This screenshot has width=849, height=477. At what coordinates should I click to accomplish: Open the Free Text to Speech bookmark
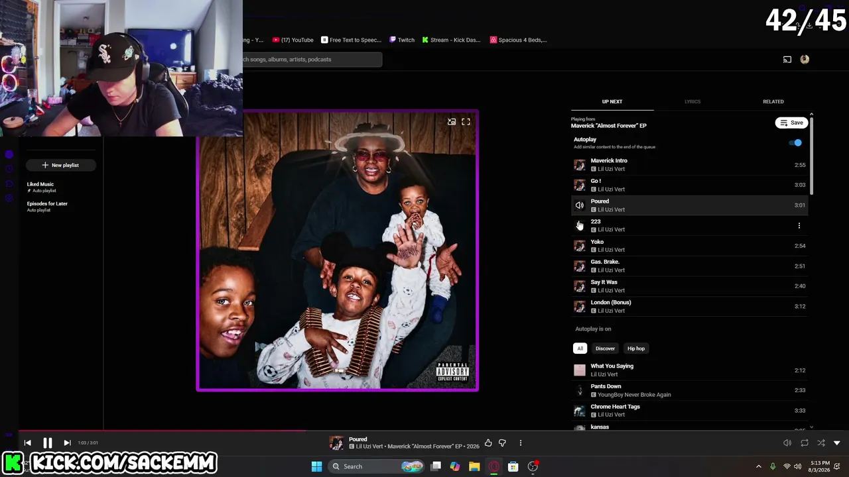tap(351, 40)
